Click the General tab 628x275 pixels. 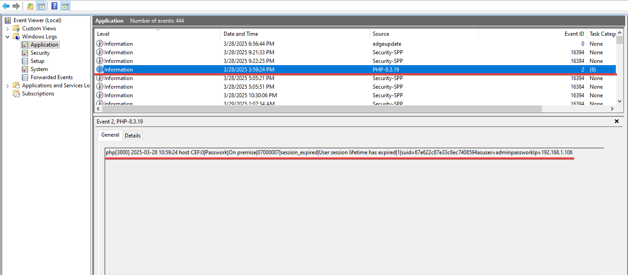[110, 135]
